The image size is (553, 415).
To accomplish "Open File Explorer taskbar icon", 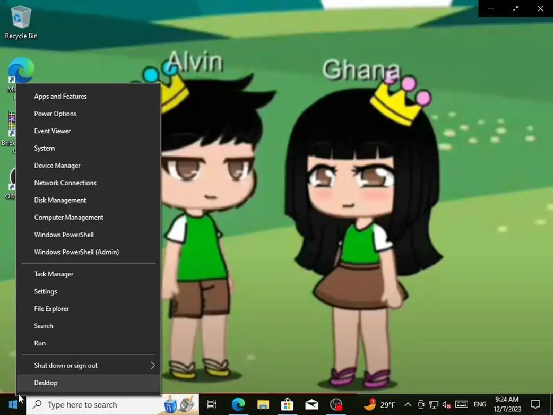I will (x=263, y=404).
